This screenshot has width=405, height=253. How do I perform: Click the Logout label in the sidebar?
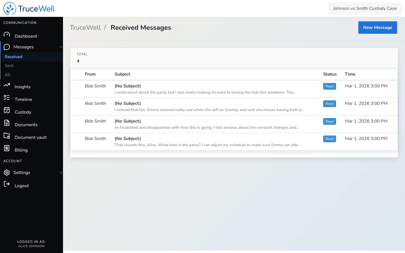22,186
